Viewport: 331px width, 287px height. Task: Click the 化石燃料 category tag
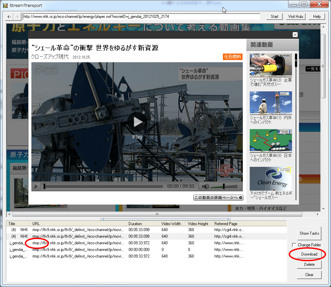tap(233, 57)
